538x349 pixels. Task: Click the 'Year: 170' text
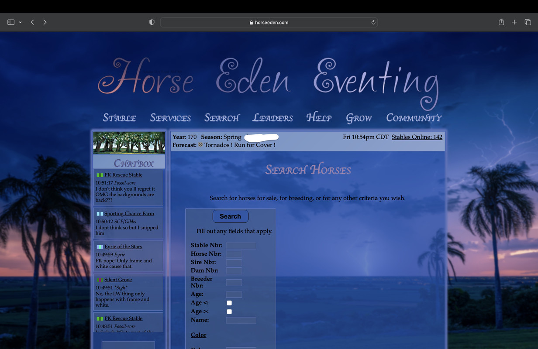185,137
